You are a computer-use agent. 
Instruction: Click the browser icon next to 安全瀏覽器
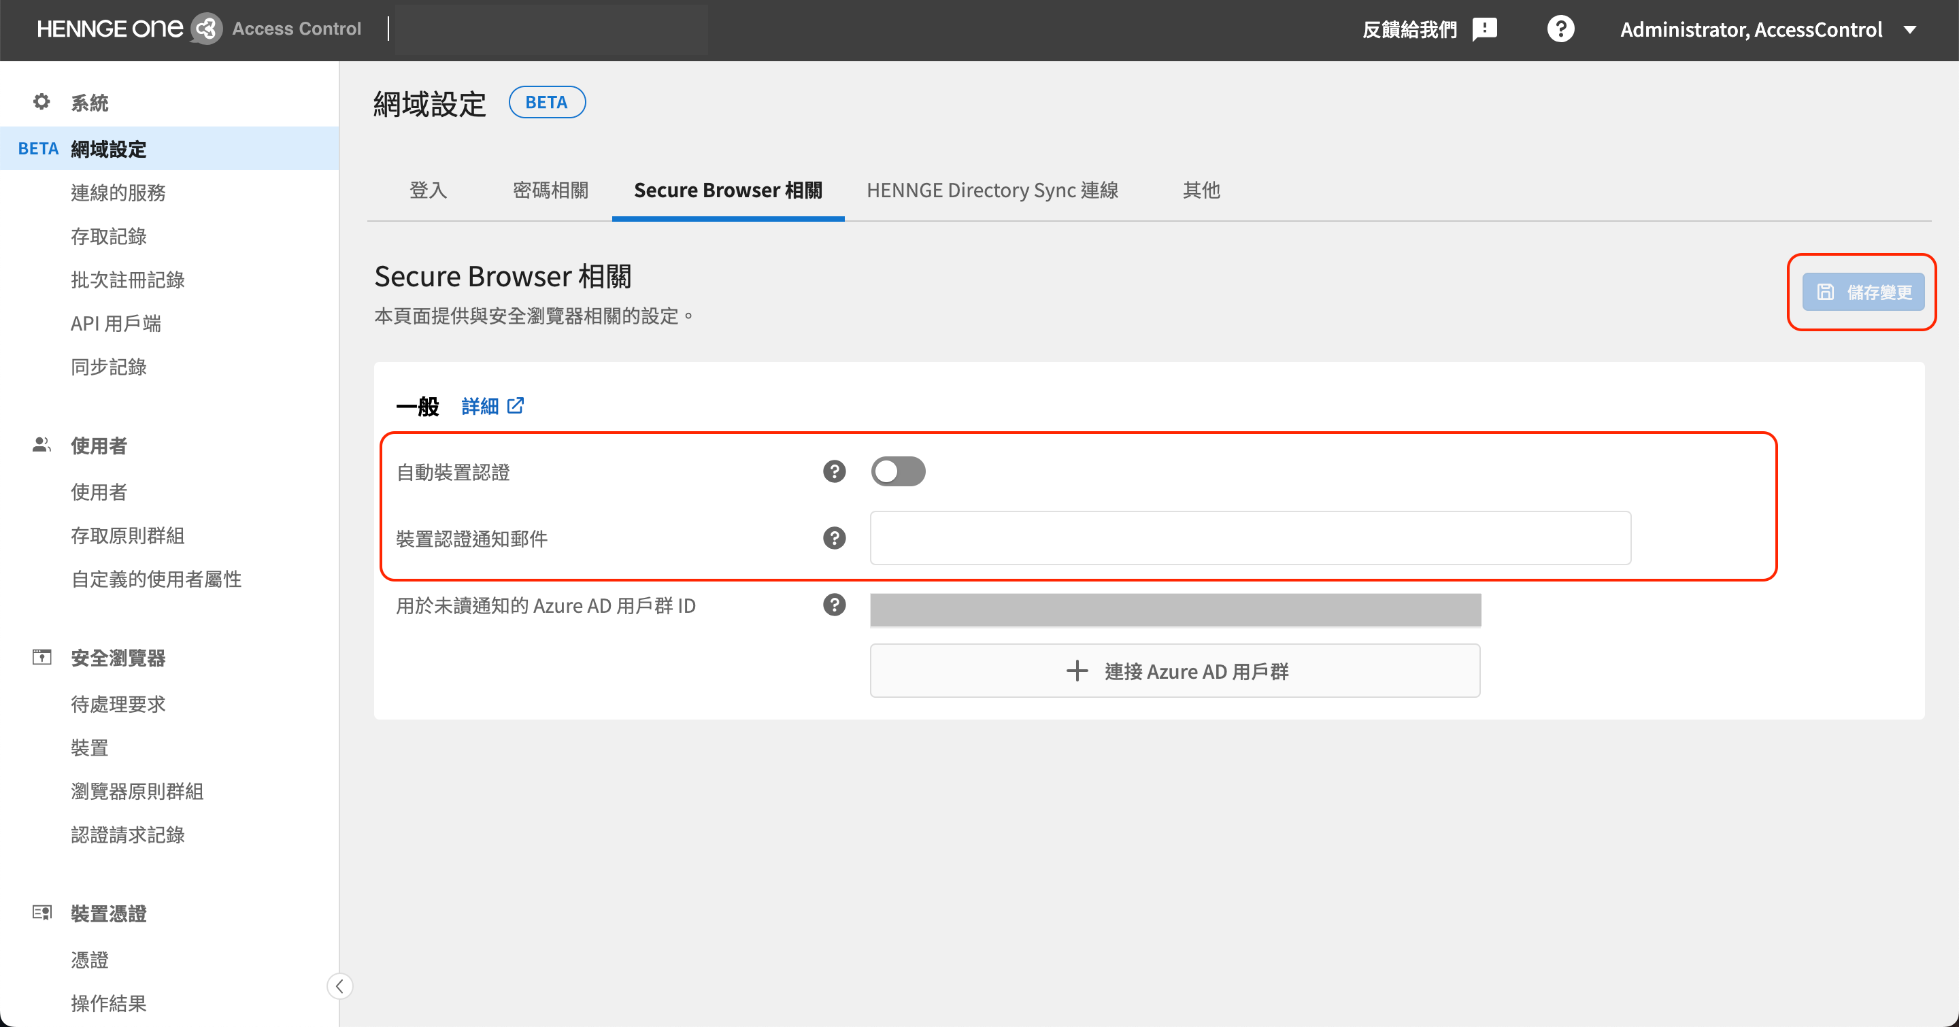coord(41,657)
